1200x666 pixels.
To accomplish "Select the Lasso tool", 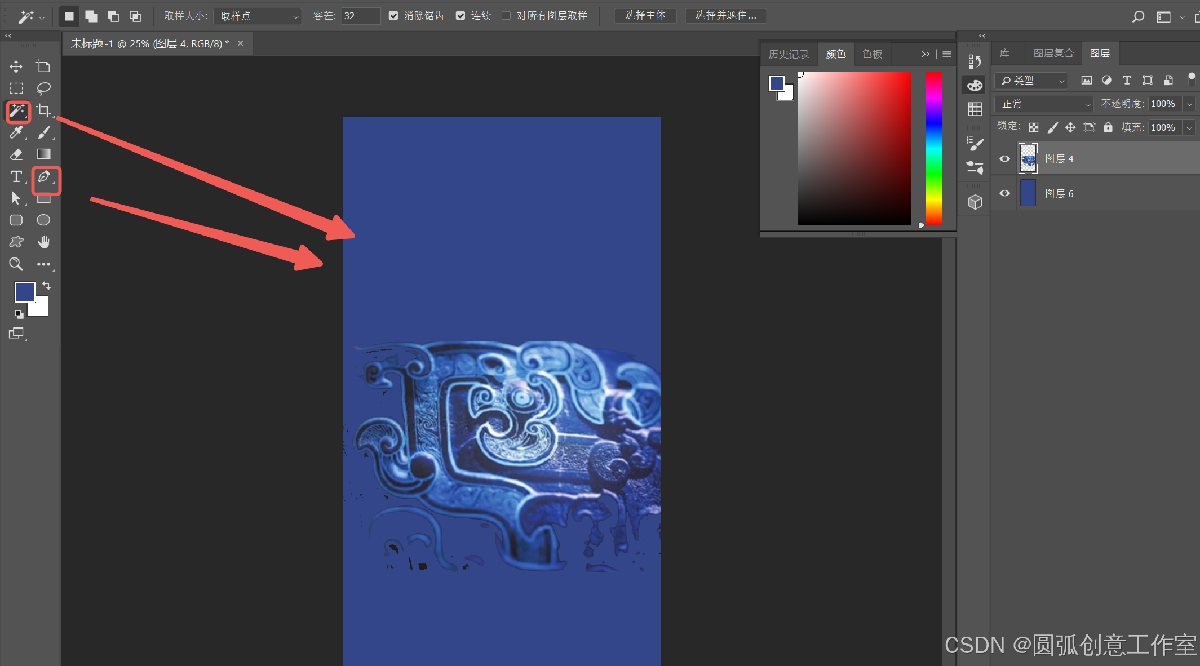I will pos(43,88).
